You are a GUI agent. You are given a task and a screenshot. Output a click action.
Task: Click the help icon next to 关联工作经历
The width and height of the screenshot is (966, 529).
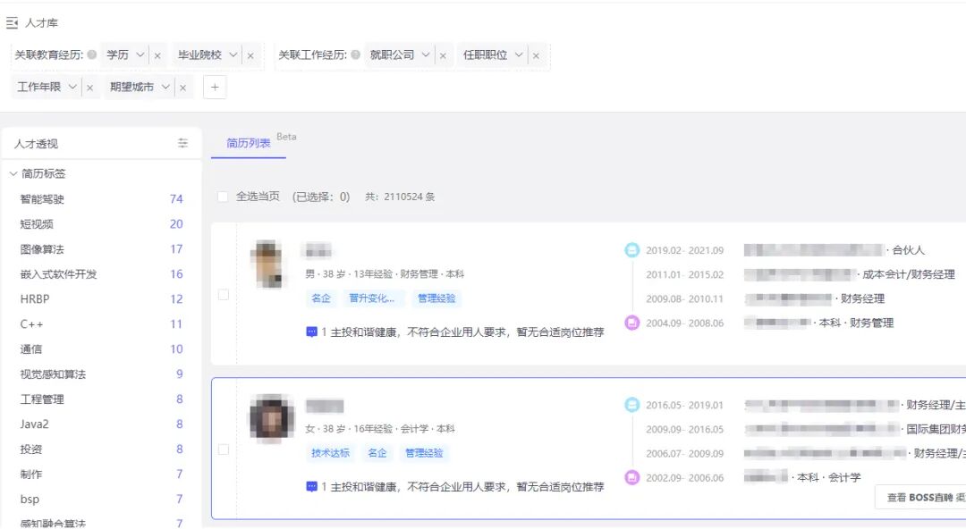tap(355, 55)
